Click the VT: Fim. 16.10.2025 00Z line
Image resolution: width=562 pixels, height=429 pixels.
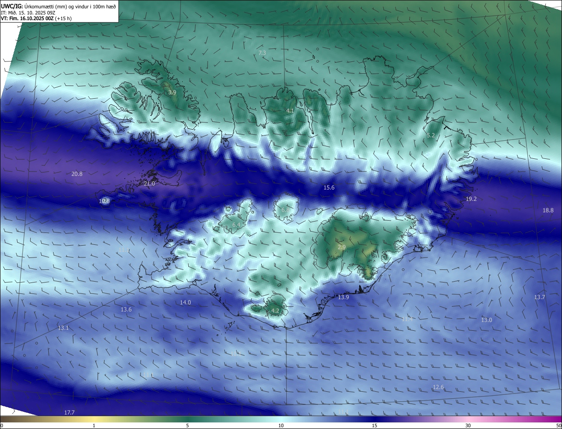36,18
